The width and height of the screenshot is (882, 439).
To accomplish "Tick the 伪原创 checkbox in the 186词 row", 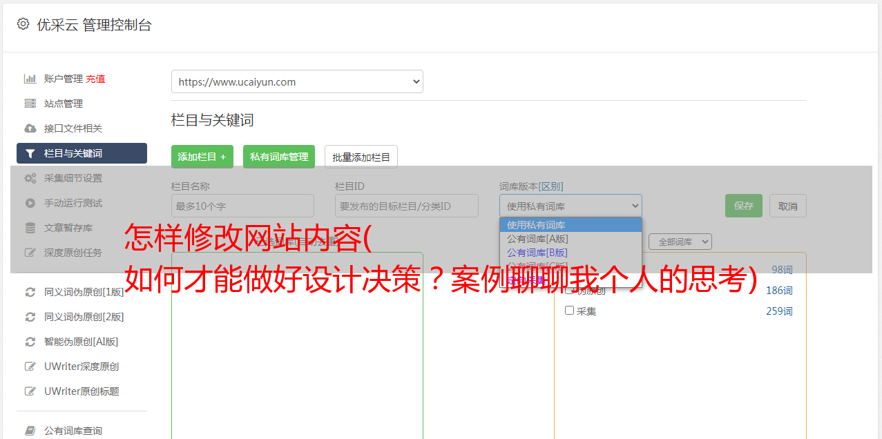I will [570, 291].
